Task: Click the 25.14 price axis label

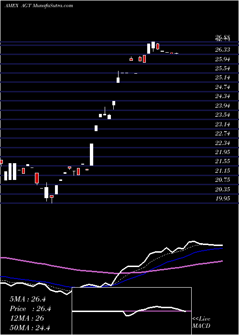Action: coord(223,78)
